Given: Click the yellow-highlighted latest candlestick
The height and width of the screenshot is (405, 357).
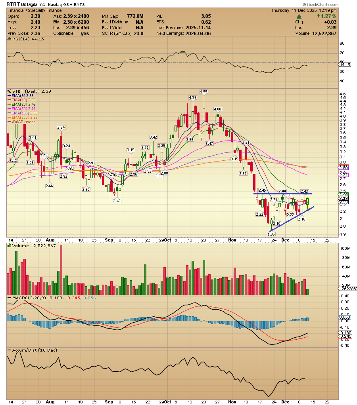Looking at the screenshot, I should [x=307, y=203].
